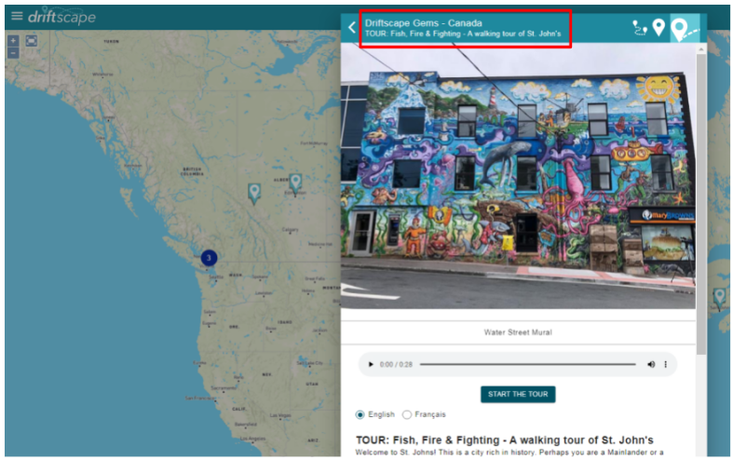This screenshot has height=460, width=733.
Task: Click START THE TOUR button
Action: [x=518, y=394]
